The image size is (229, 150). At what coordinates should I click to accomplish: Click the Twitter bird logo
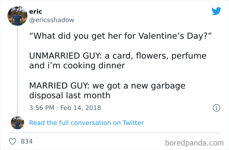tap(216, 11)
